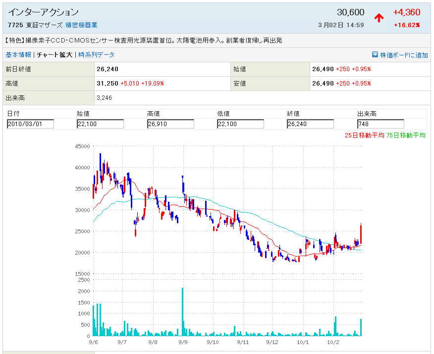The height and width of the screenshot is (354, 434).
Task: Click the 高値 change +5,010 +19.09%
Action: pos(142,84)
